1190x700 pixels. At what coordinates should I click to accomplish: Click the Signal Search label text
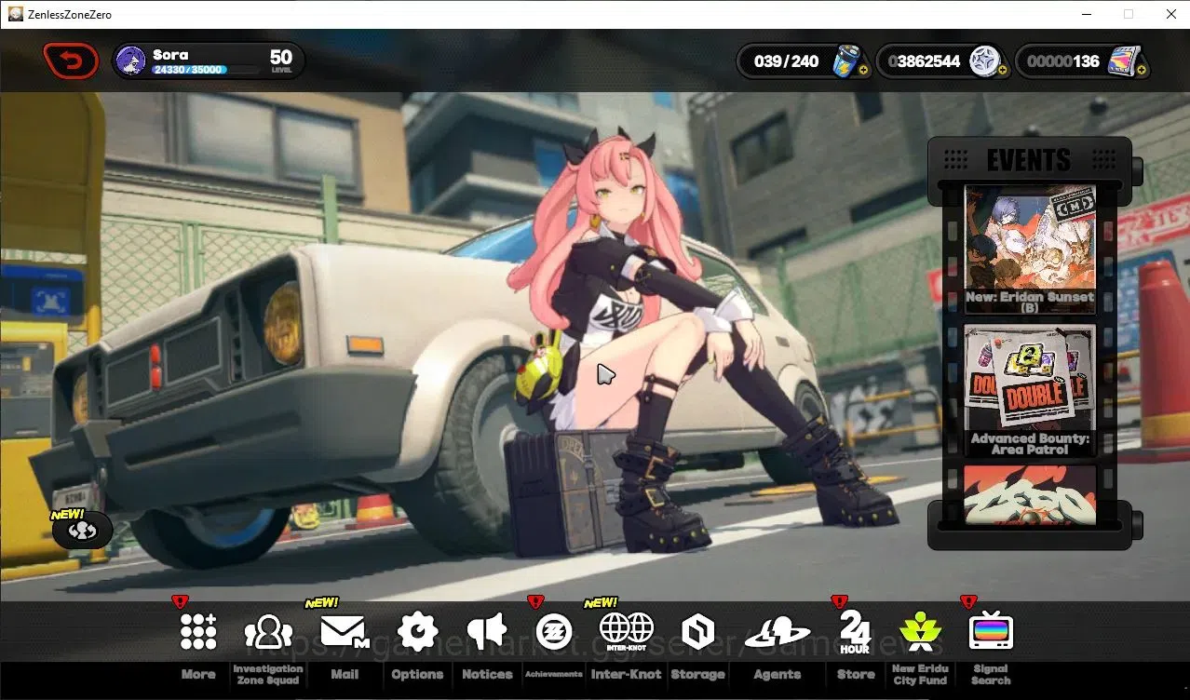(x=991, y=674)
